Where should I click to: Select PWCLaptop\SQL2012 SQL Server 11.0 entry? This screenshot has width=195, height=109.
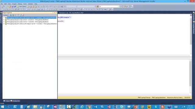(28, 22)
